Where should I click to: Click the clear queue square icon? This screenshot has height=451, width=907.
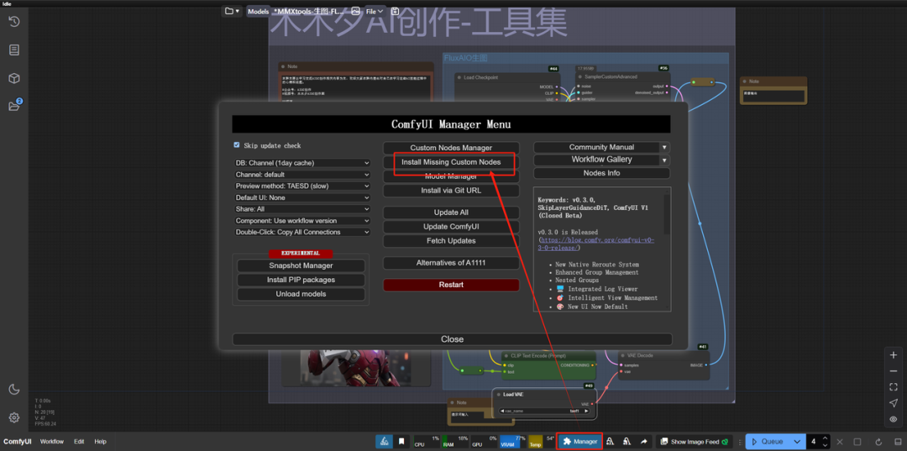click(857, 442)
